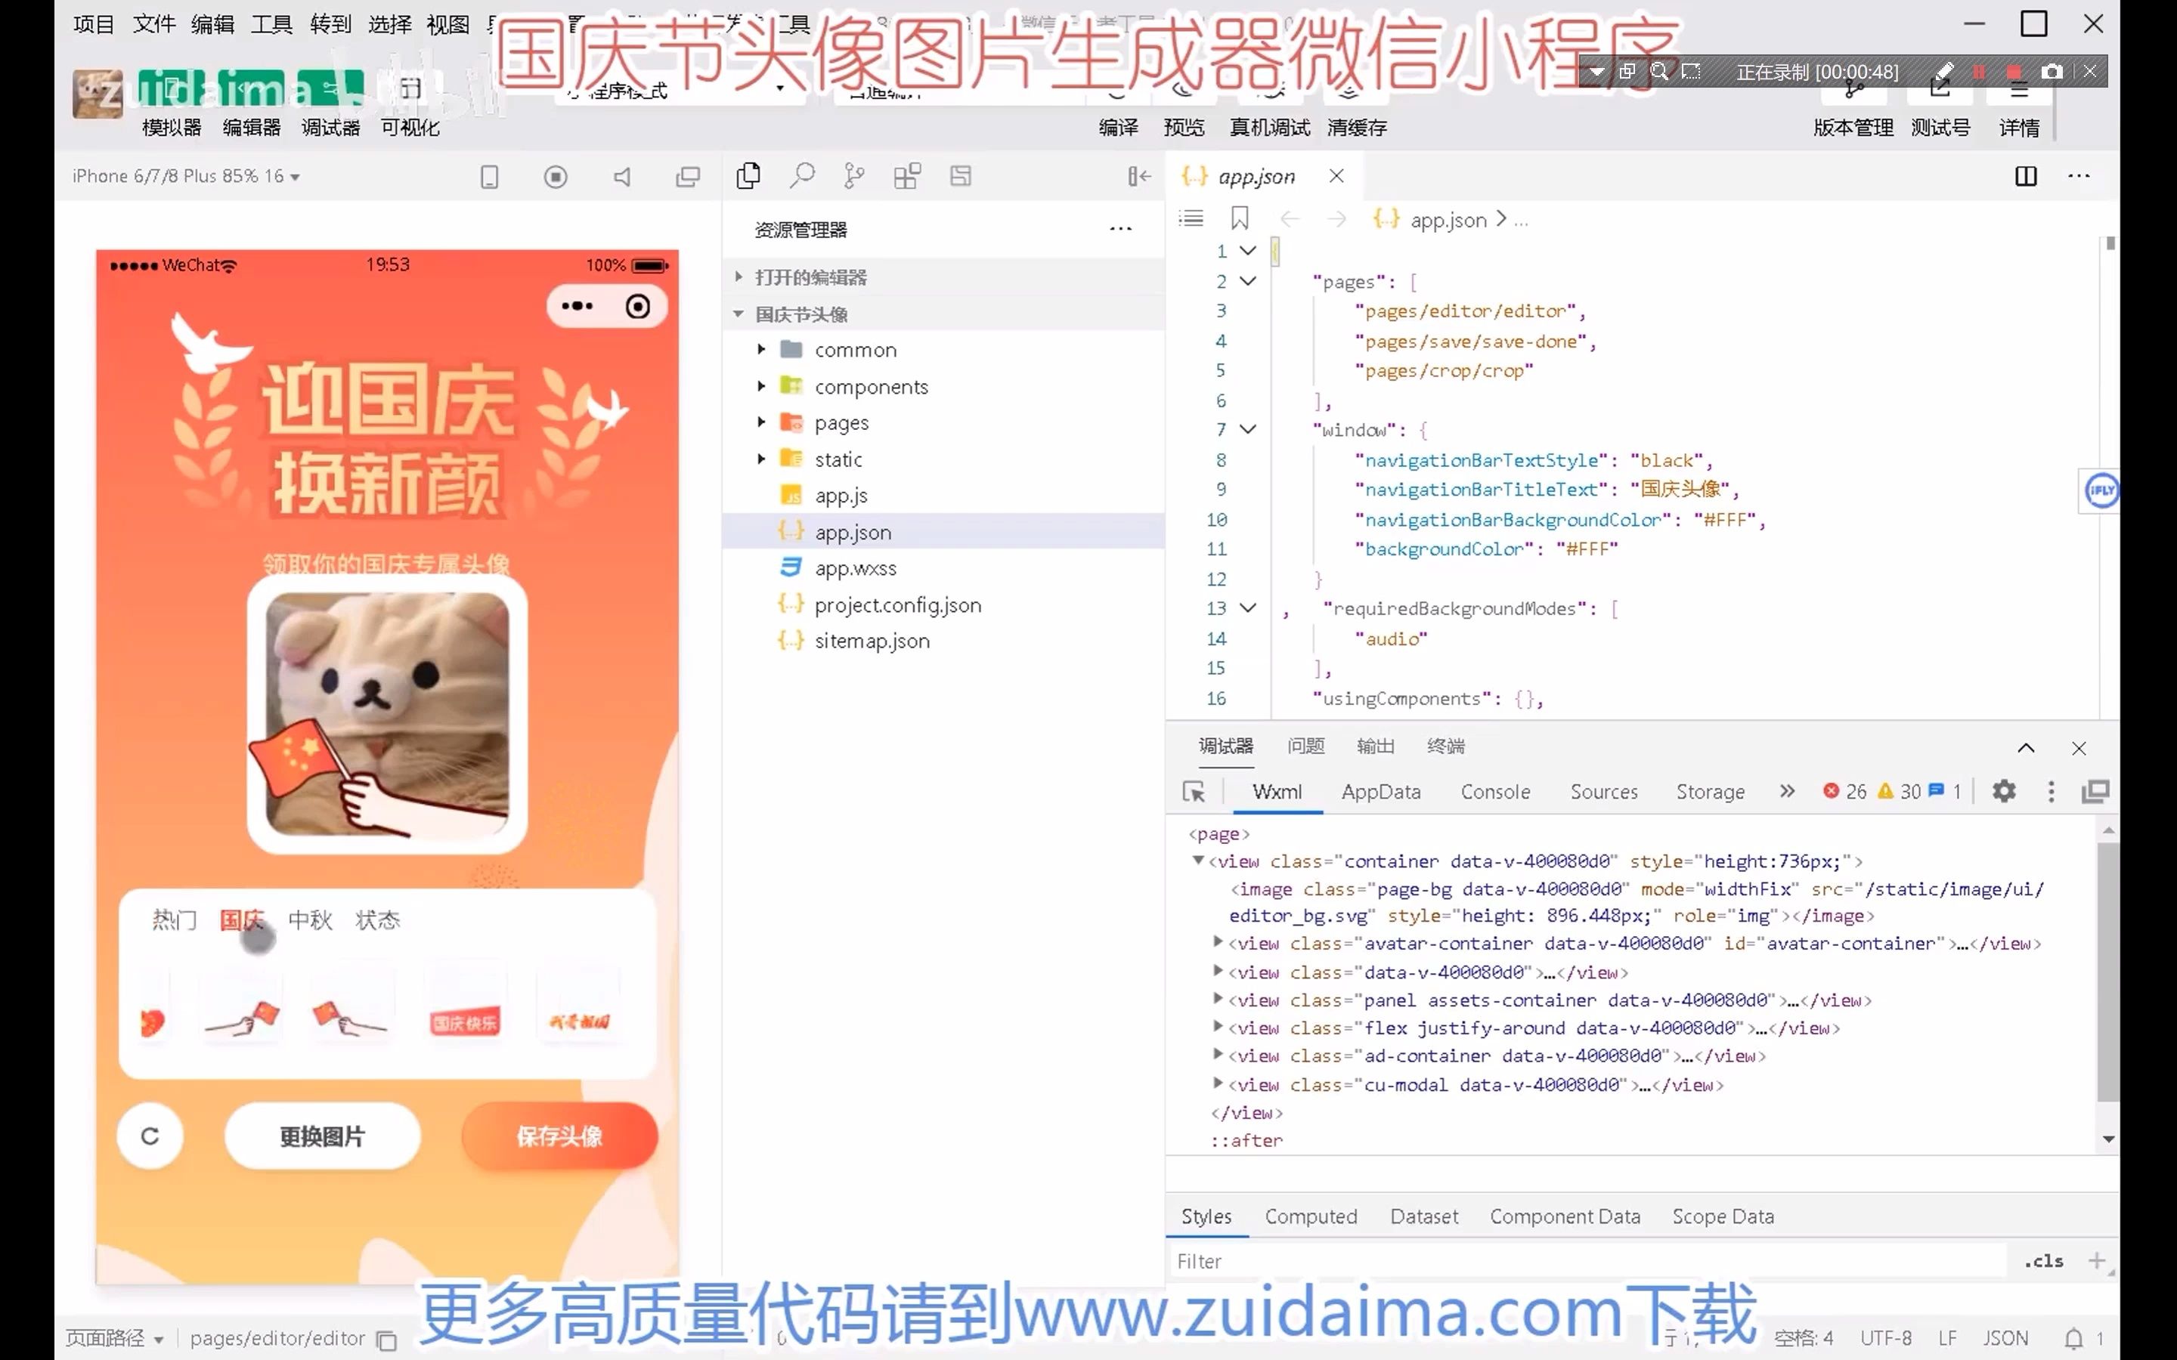The width and height of the screenshot is (2177, 1360).
Task: Switch to the Console tab in debugger
Action: coord(1495,791)
